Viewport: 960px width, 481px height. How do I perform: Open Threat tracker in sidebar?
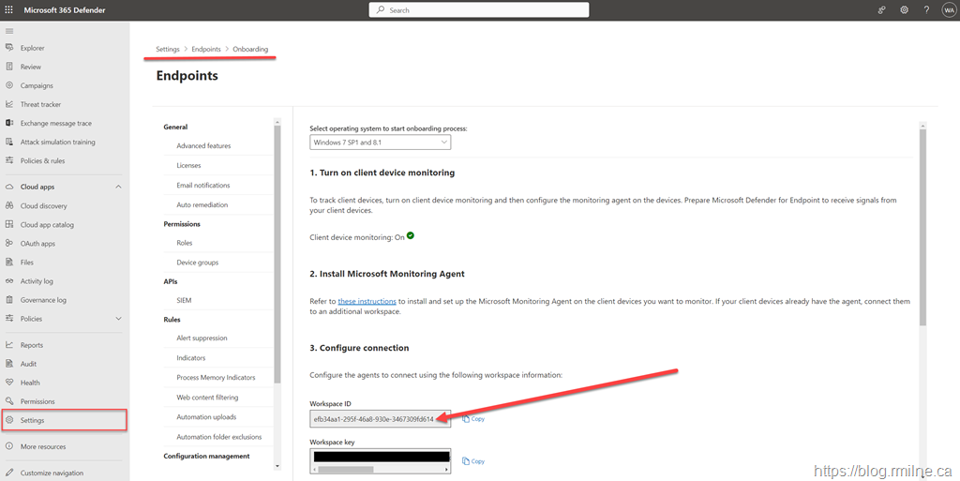click(40, 104)
